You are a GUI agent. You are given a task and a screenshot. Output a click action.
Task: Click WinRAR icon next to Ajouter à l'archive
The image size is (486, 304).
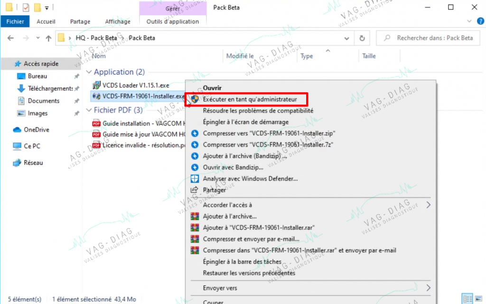coord(195,216)
